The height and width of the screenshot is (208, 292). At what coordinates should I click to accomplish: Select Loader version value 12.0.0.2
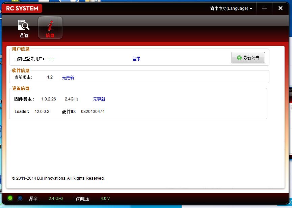pos(42,112)
